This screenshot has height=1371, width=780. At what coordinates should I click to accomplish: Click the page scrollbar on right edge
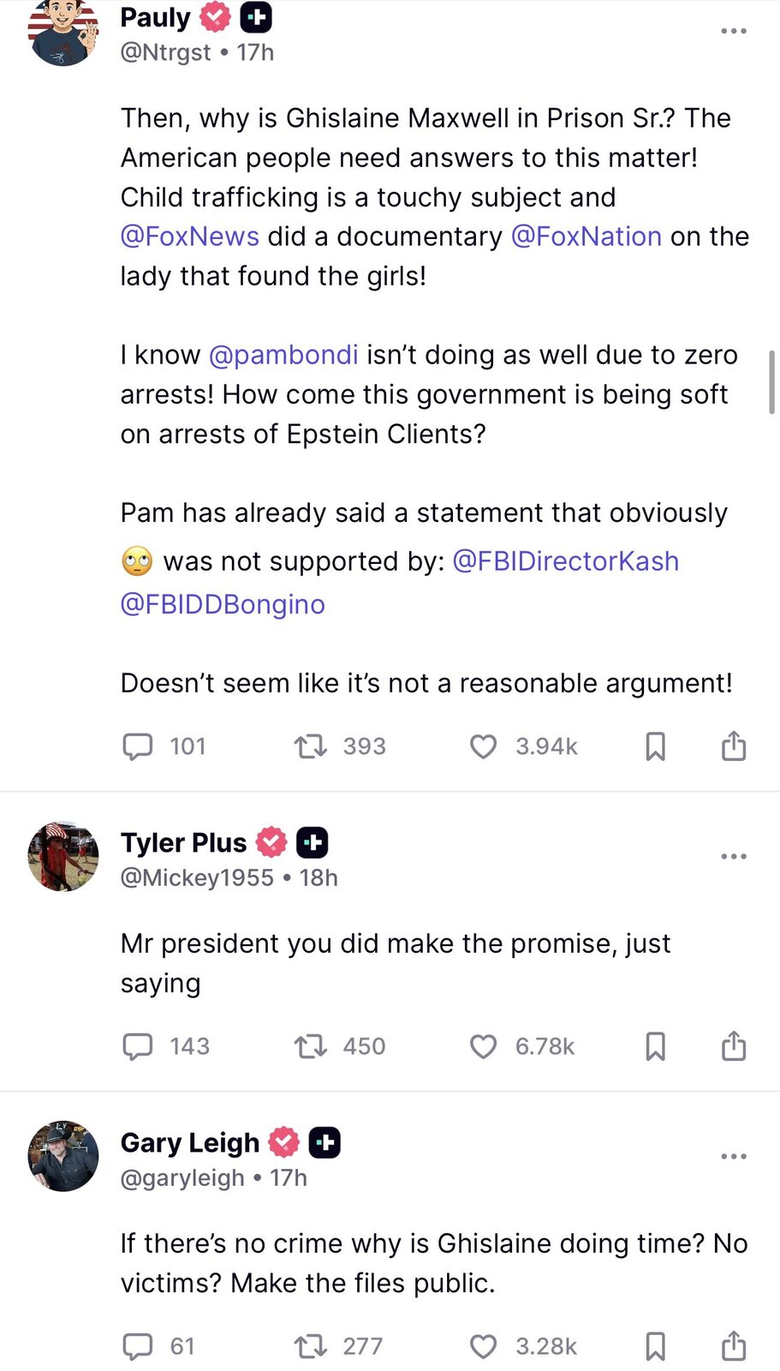click(x=772, y=382)
